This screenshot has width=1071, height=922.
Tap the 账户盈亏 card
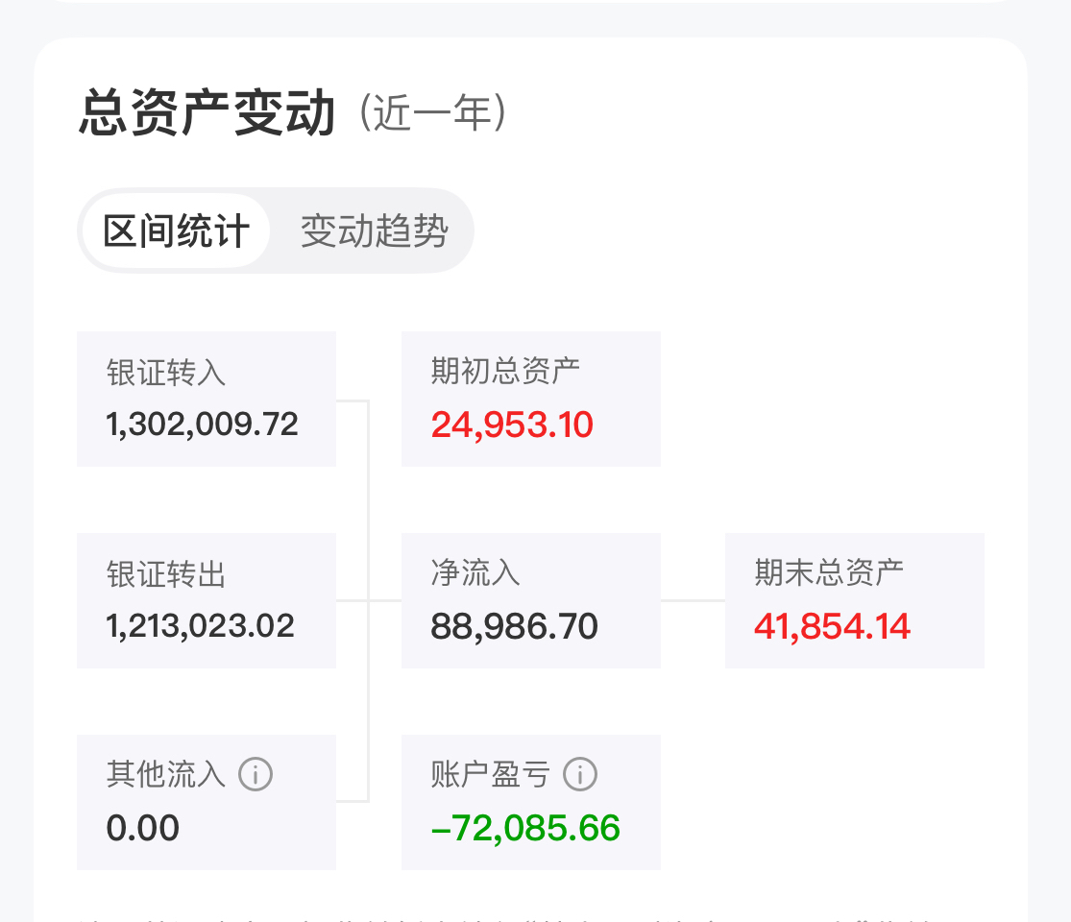530,802
